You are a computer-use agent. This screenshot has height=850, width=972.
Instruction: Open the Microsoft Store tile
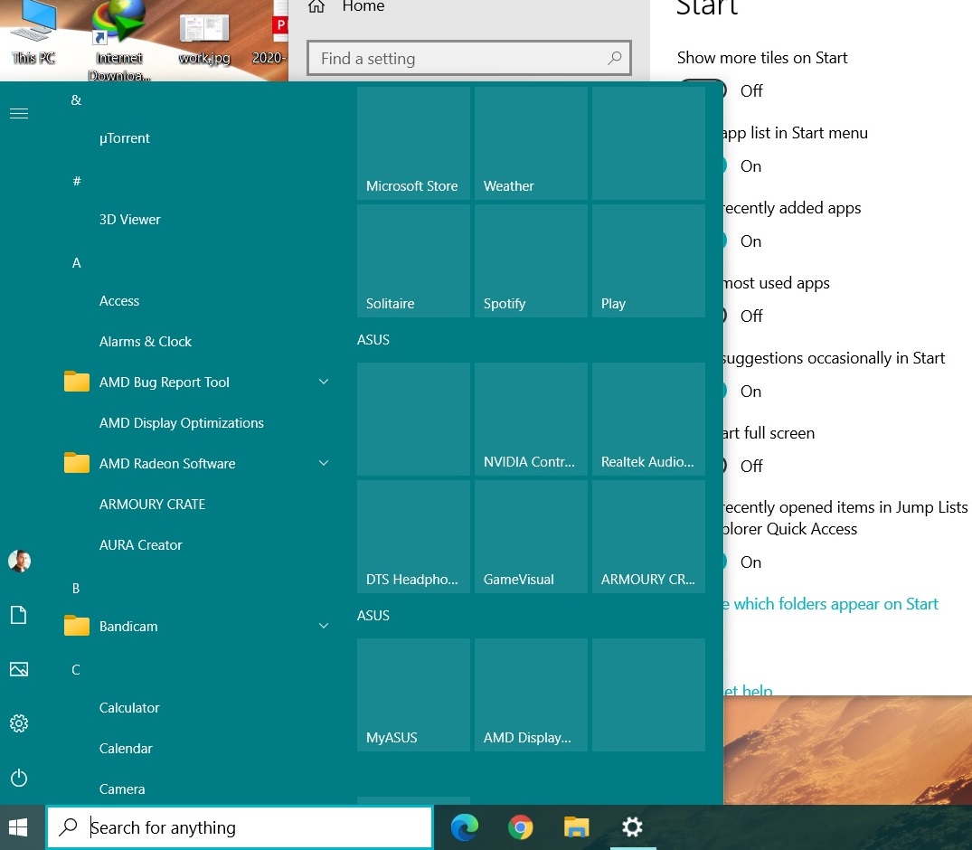[413, 143]
